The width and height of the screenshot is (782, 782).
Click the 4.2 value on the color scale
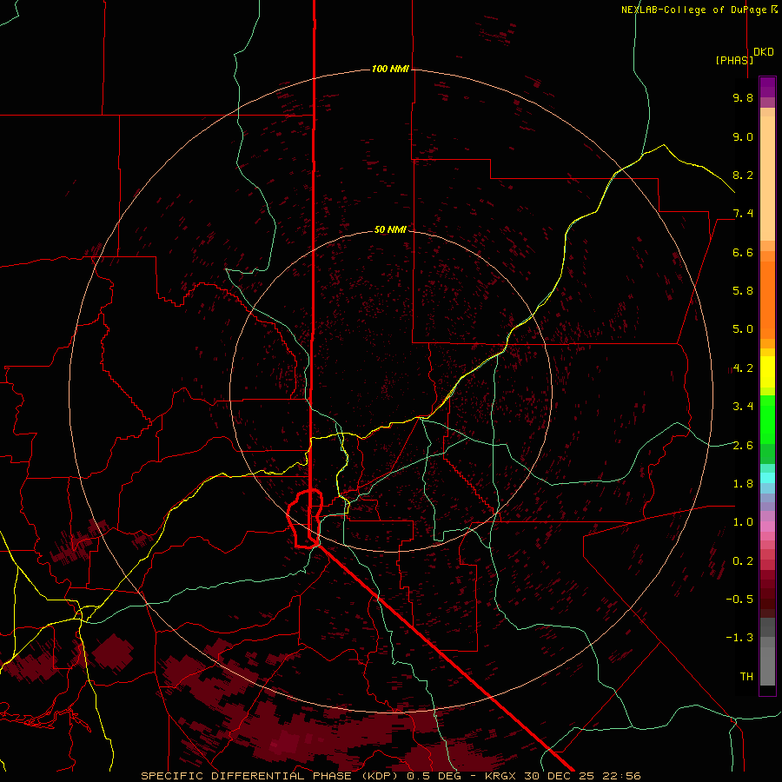pyautogui.click(x=743, y=368)
